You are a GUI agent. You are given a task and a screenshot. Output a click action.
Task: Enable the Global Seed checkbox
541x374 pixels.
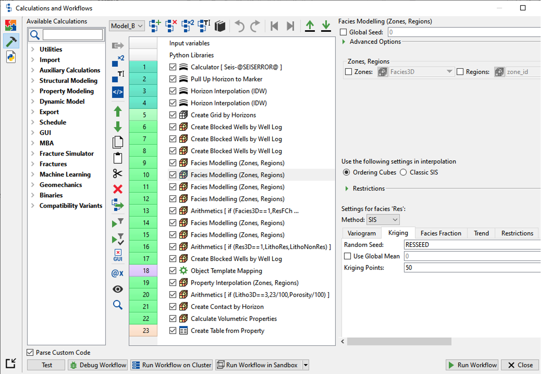tap(343, 32)
